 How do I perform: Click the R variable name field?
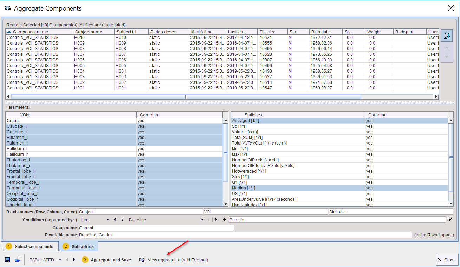[x=245, y=235]
